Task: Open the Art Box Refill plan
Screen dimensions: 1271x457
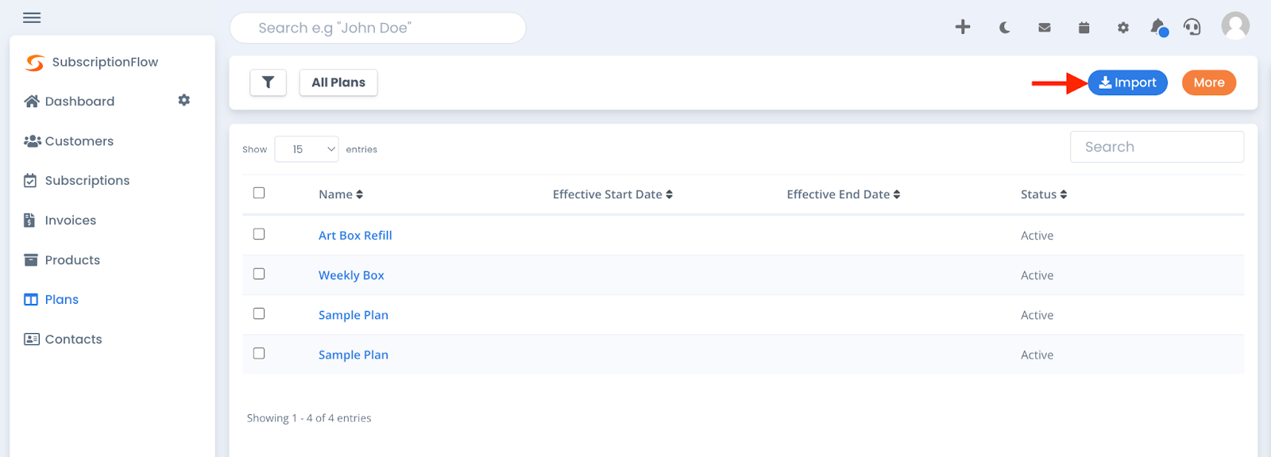Action: tap(355, 236)
